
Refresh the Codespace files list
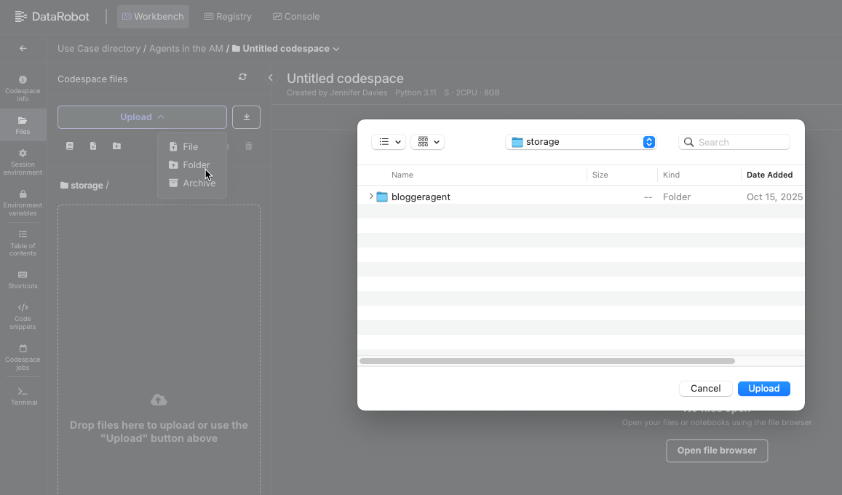pos(242,77)
